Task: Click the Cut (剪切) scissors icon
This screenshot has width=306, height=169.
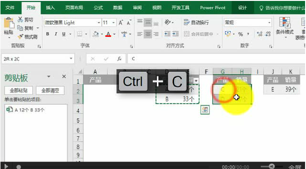Action: (x=20, y=19)
